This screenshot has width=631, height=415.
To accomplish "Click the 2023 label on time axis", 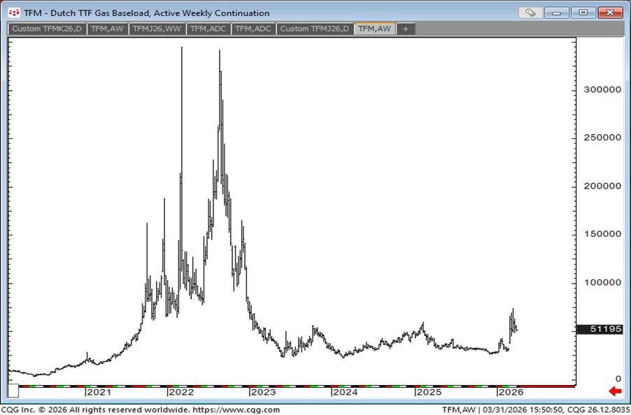I will tap(264, 393).
